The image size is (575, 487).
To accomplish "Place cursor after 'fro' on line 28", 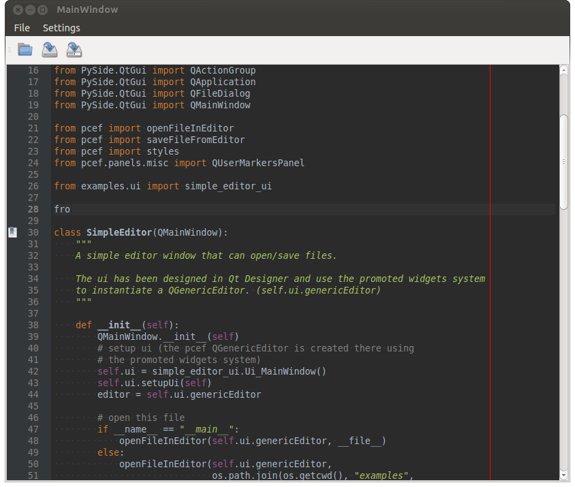I will coord(71,209).
